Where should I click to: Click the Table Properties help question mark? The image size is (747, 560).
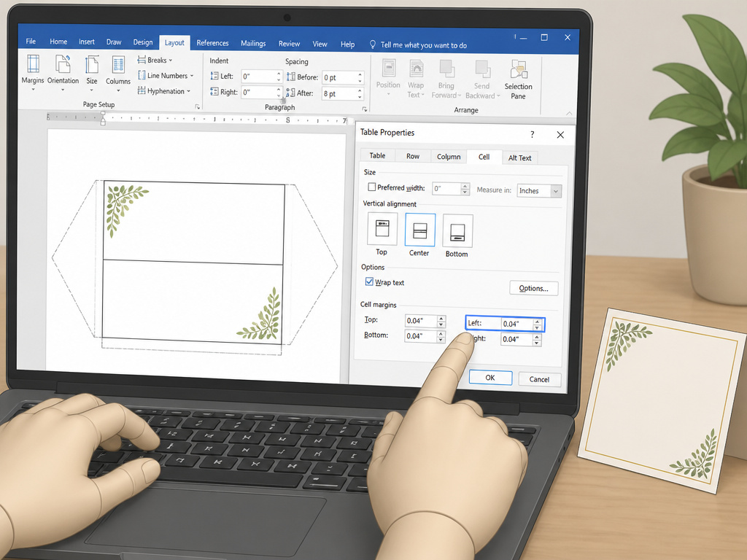click(x=532, y=135)
